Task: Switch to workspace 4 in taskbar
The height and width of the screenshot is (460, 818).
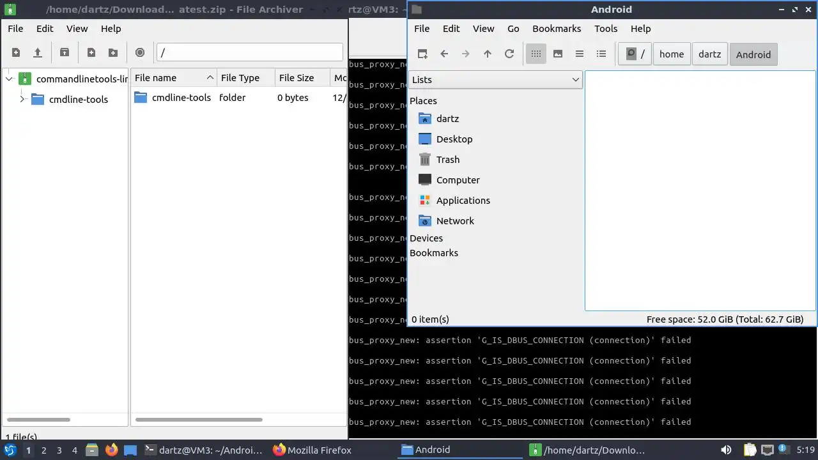Action: click(74, 450)
